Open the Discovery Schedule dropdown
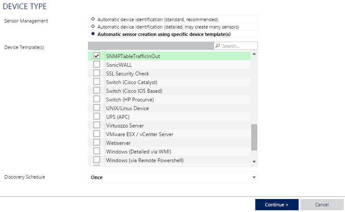This screenshot has height=212, width=345. (x=173, y=177)
